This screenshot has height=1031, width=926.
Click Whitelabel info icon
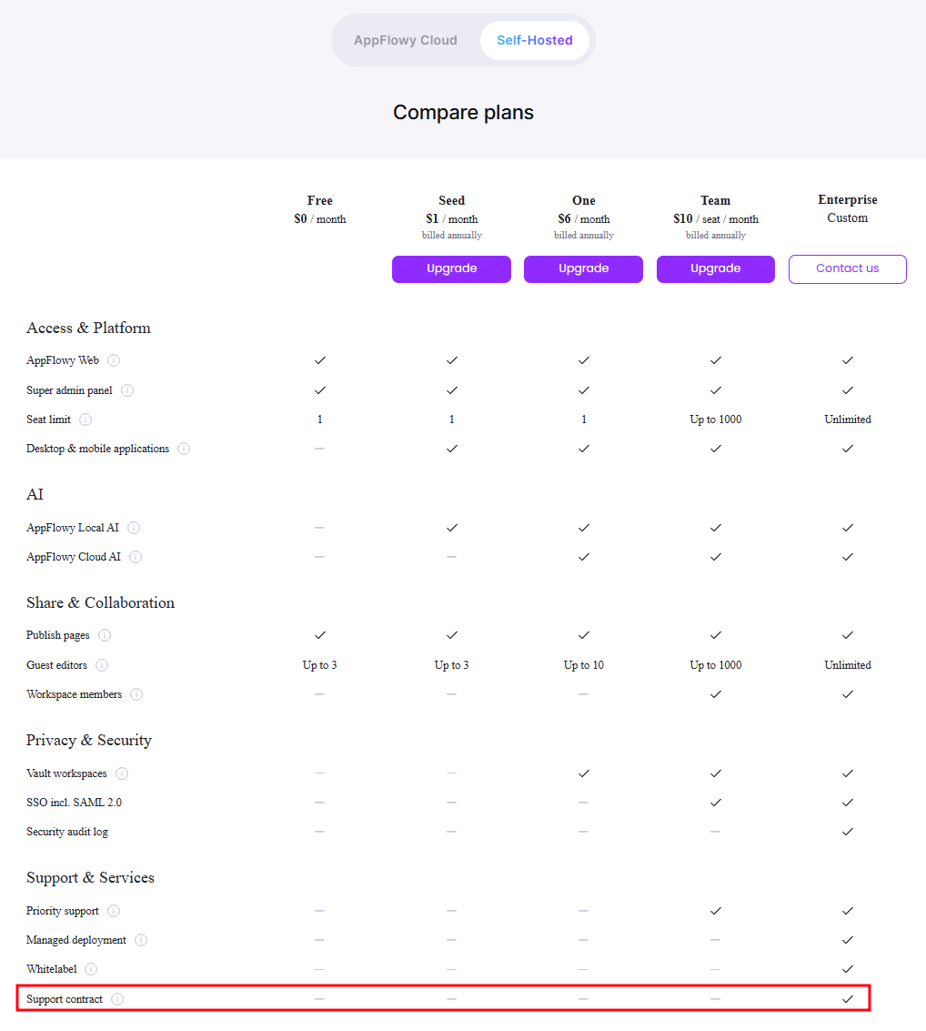point(91,969)
